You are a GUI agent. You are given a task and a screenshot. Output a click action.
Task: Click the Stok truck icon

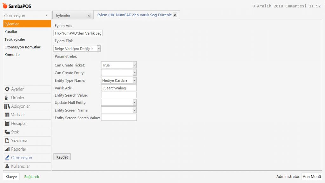(7, 132)
